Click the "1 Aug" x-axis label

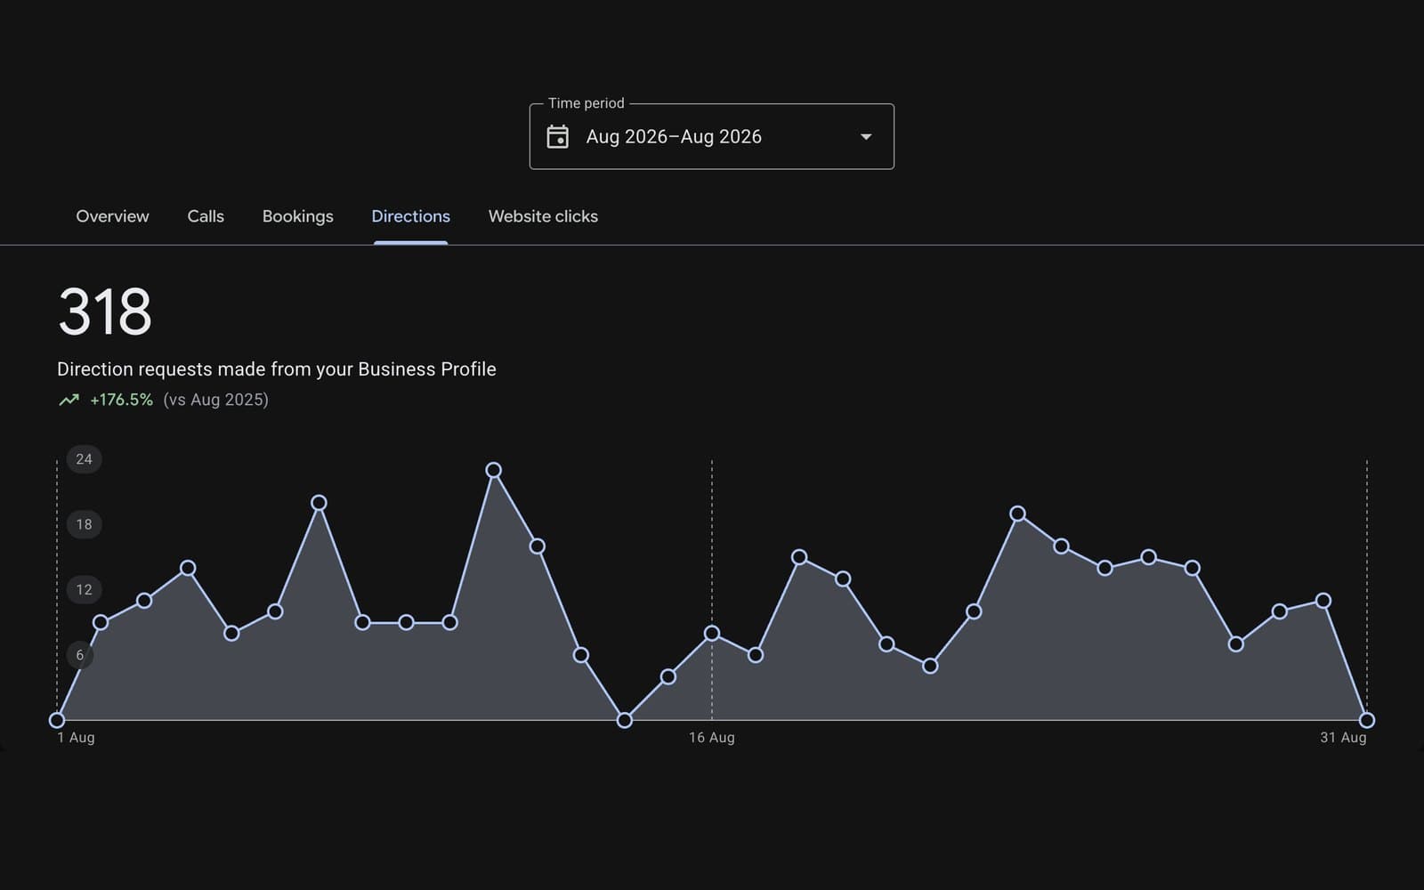click(76, 738)
